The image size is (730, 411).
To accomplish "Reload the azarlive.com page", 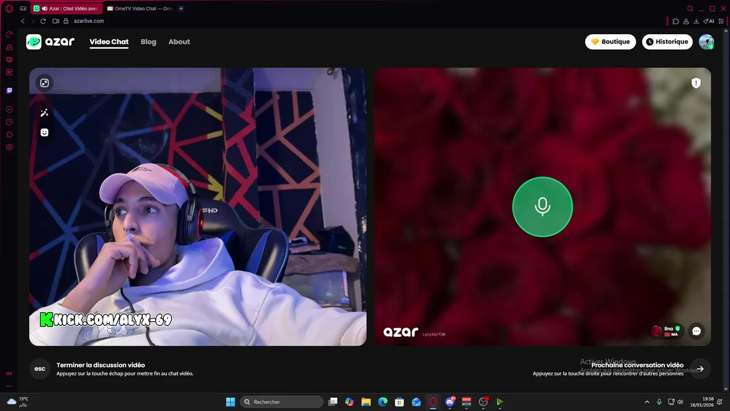I will coord(43,21).
